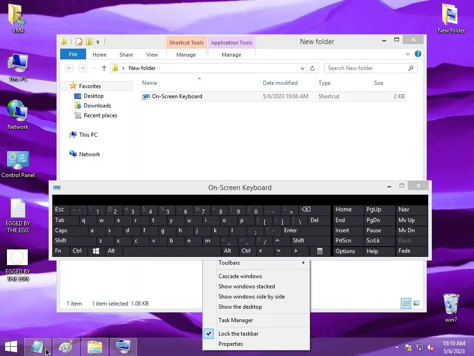Open the View ribbon tab
The height and width of the screenshot is (356, 474).
pyautogui.click(x=152, y=55)
